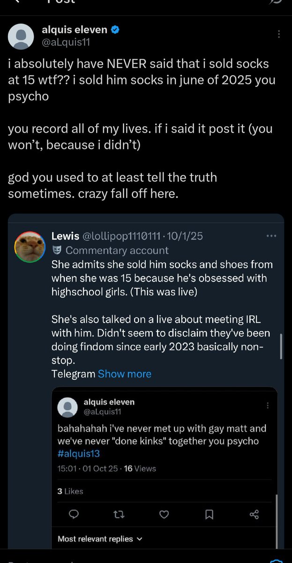Expand text with Show more
Image resolution: width=292 pixels, height=563 pixels.
click(125, 374)
